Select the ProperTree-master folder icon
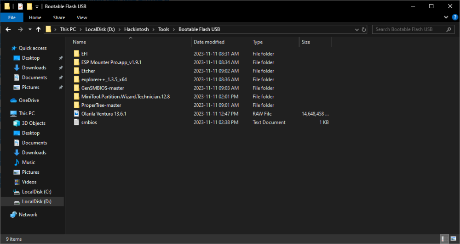Screen dimensions: 460x244 coord(76,105)
